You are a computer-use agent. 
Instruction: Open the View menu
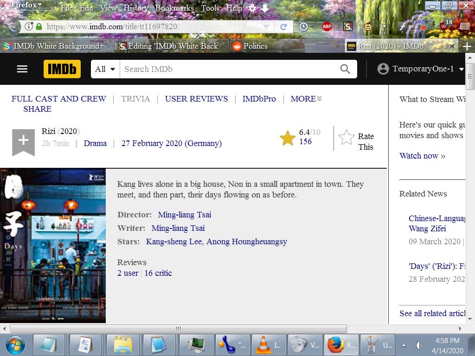[x=108, y=8]
